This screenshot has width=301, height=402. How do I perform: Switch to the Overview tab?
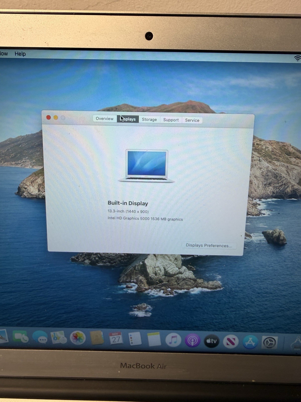point(105,119)
